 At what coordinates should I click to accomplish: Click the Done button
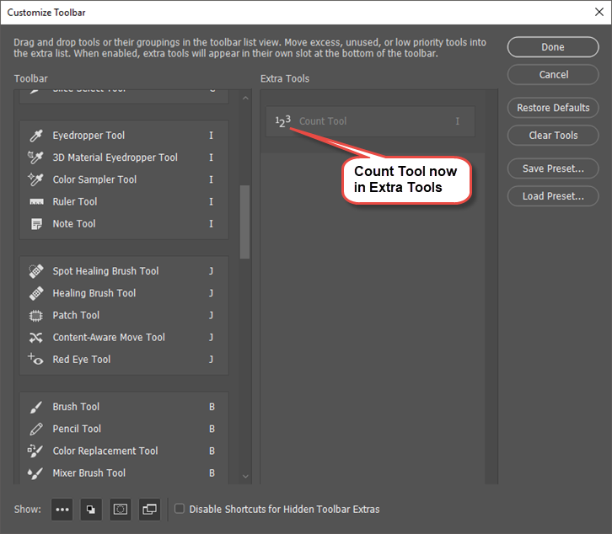553,47
